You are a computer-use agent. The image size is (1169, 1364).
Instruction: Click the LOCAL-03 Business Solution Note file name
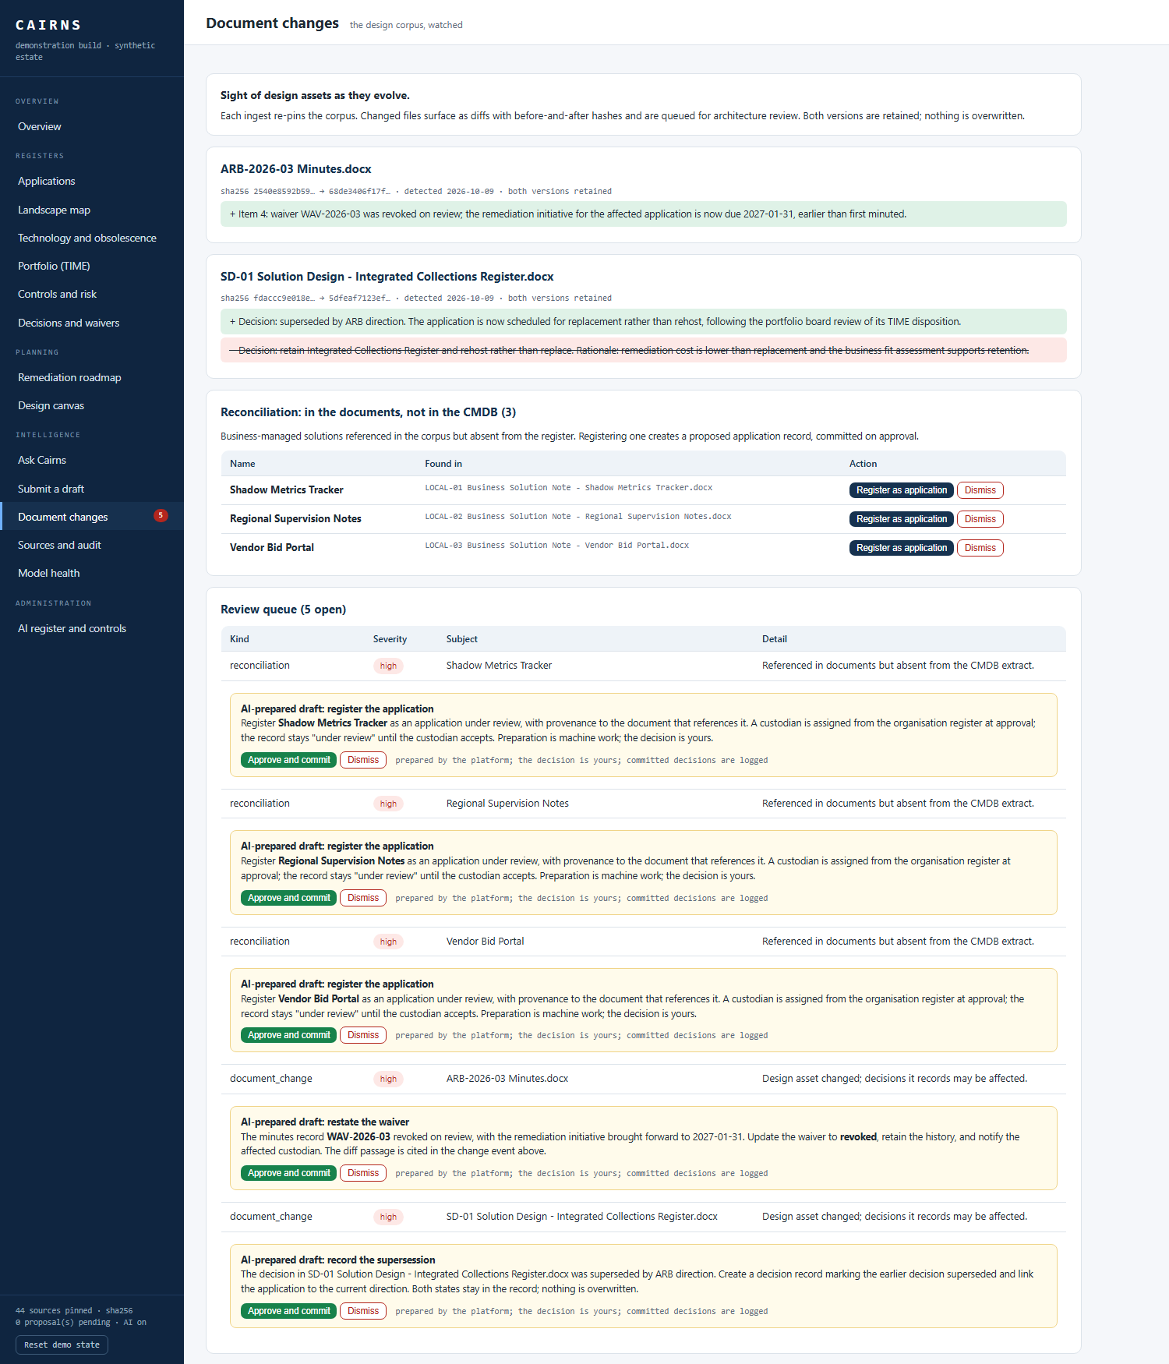(557, 546)
